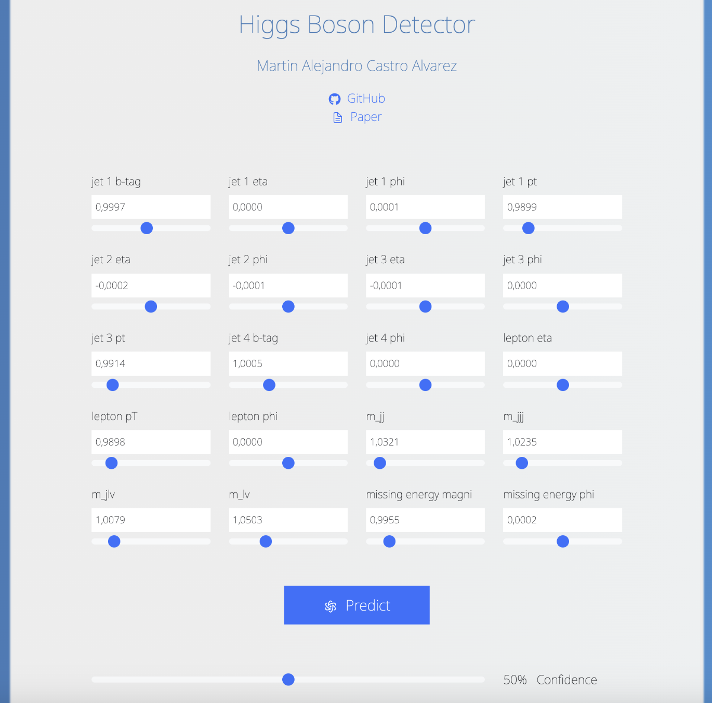The image size is (712, 703).
Task: Click inside the m_jj input box
Action: (425, 442)
